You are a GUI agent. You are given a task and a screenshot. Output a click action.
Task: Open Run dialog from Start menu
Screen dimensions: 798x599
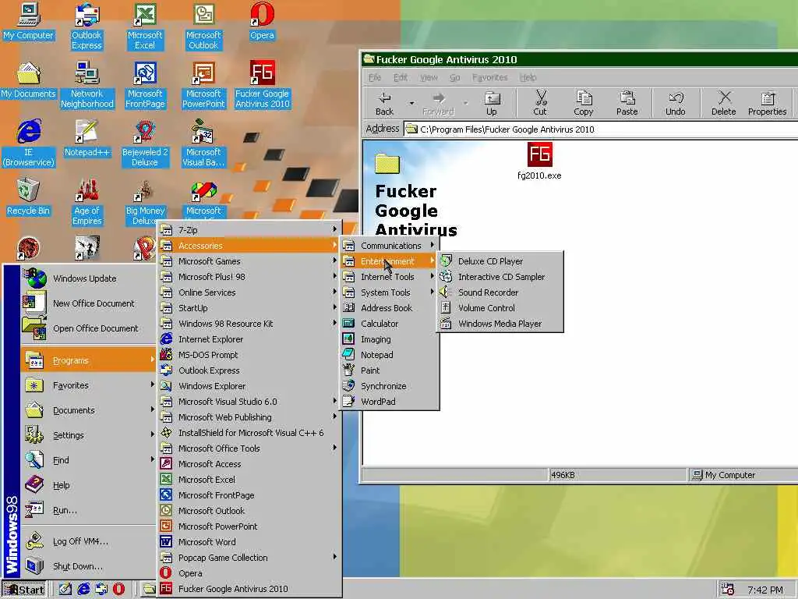click(88, 510)
